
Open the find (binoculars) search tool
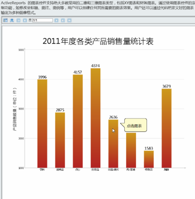tap(12, 20)
